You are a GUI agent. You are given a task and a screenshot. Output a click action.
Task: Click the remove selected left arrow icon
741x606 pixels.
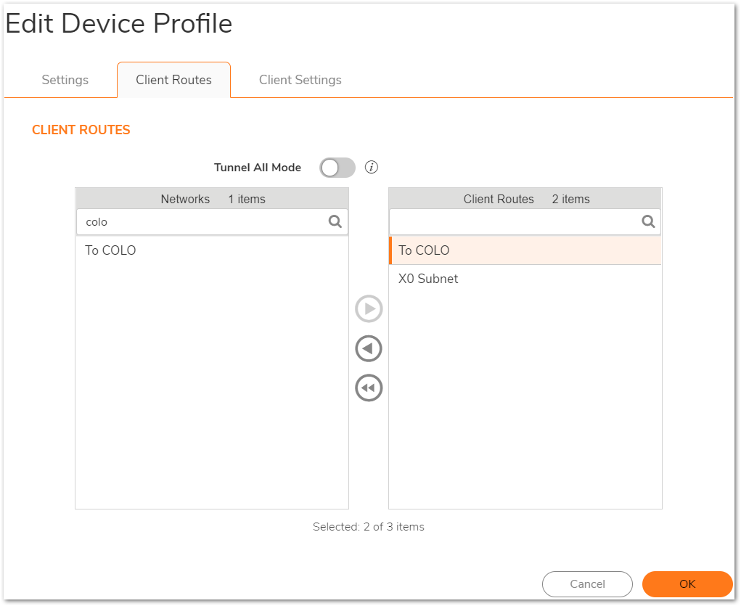(x=369, y=348)
